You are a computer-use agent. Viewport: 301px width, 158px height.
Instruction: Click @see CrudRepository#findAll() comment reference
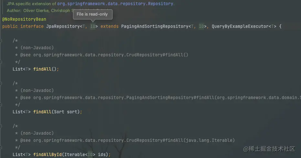[104, 55]
